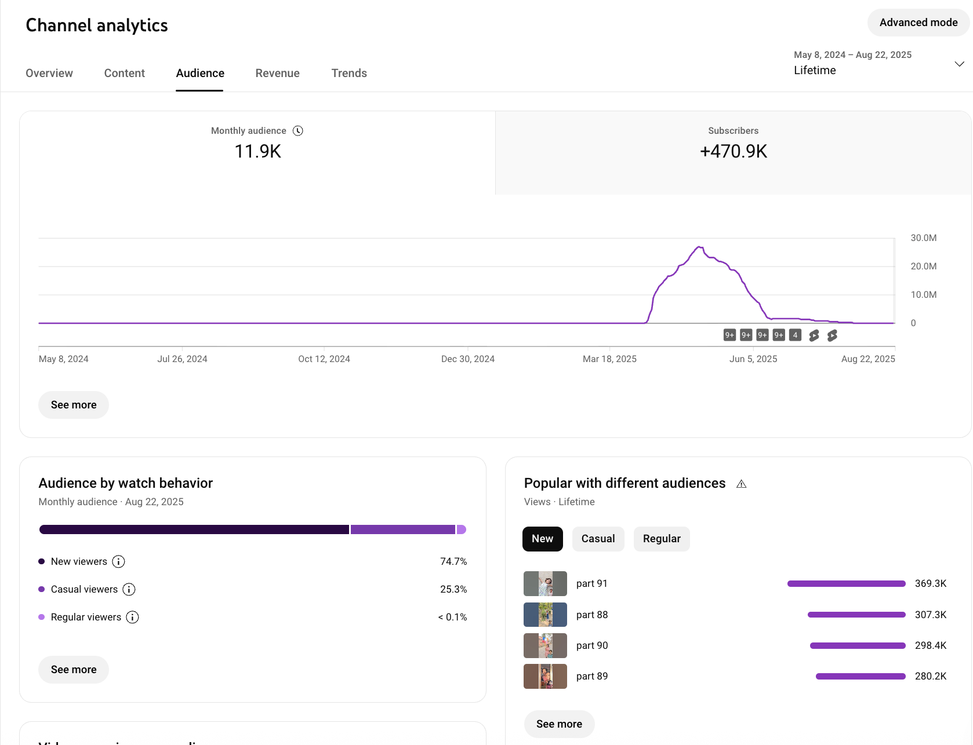Go to the Trends tab
Viewport: 973px width, 745px height.
pos(349,73)
